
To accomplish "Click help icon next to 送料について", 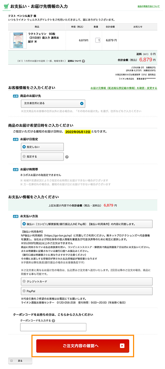I will pos(84,61).
